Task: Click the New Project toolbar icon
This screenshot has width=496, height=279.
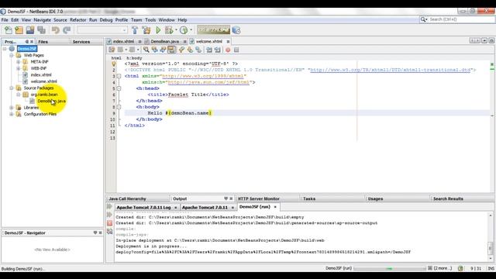Action: pos(19,30)
